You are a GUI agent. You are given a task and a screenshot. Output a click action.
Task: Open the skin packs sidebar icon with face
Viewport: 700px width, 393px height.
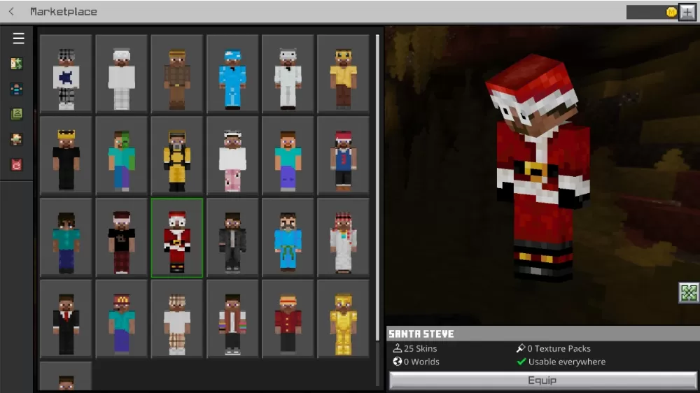(17, 90)
